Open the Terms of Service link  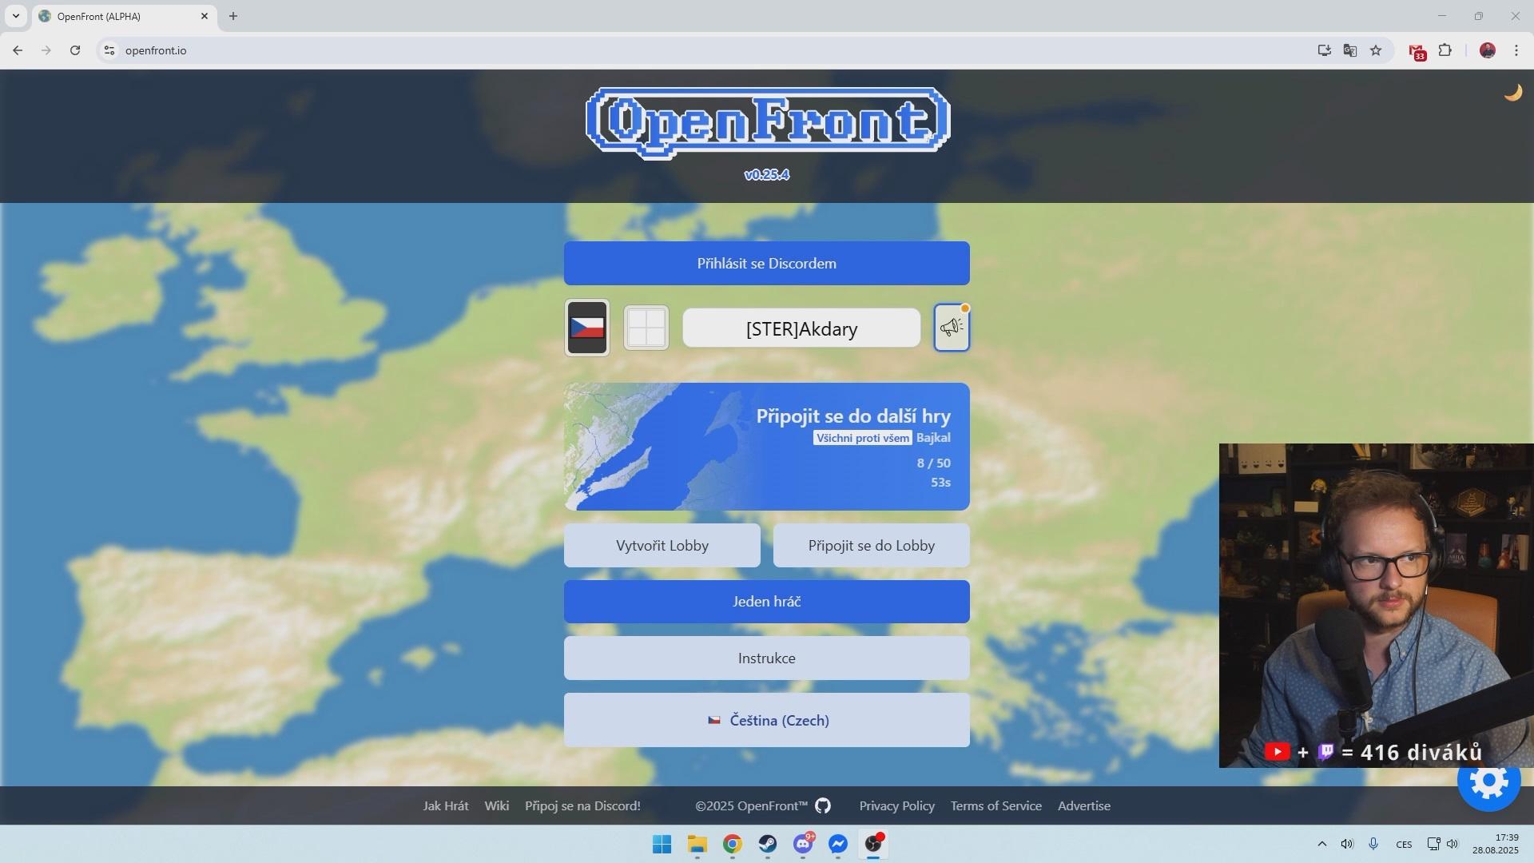[x=996, y=805]
